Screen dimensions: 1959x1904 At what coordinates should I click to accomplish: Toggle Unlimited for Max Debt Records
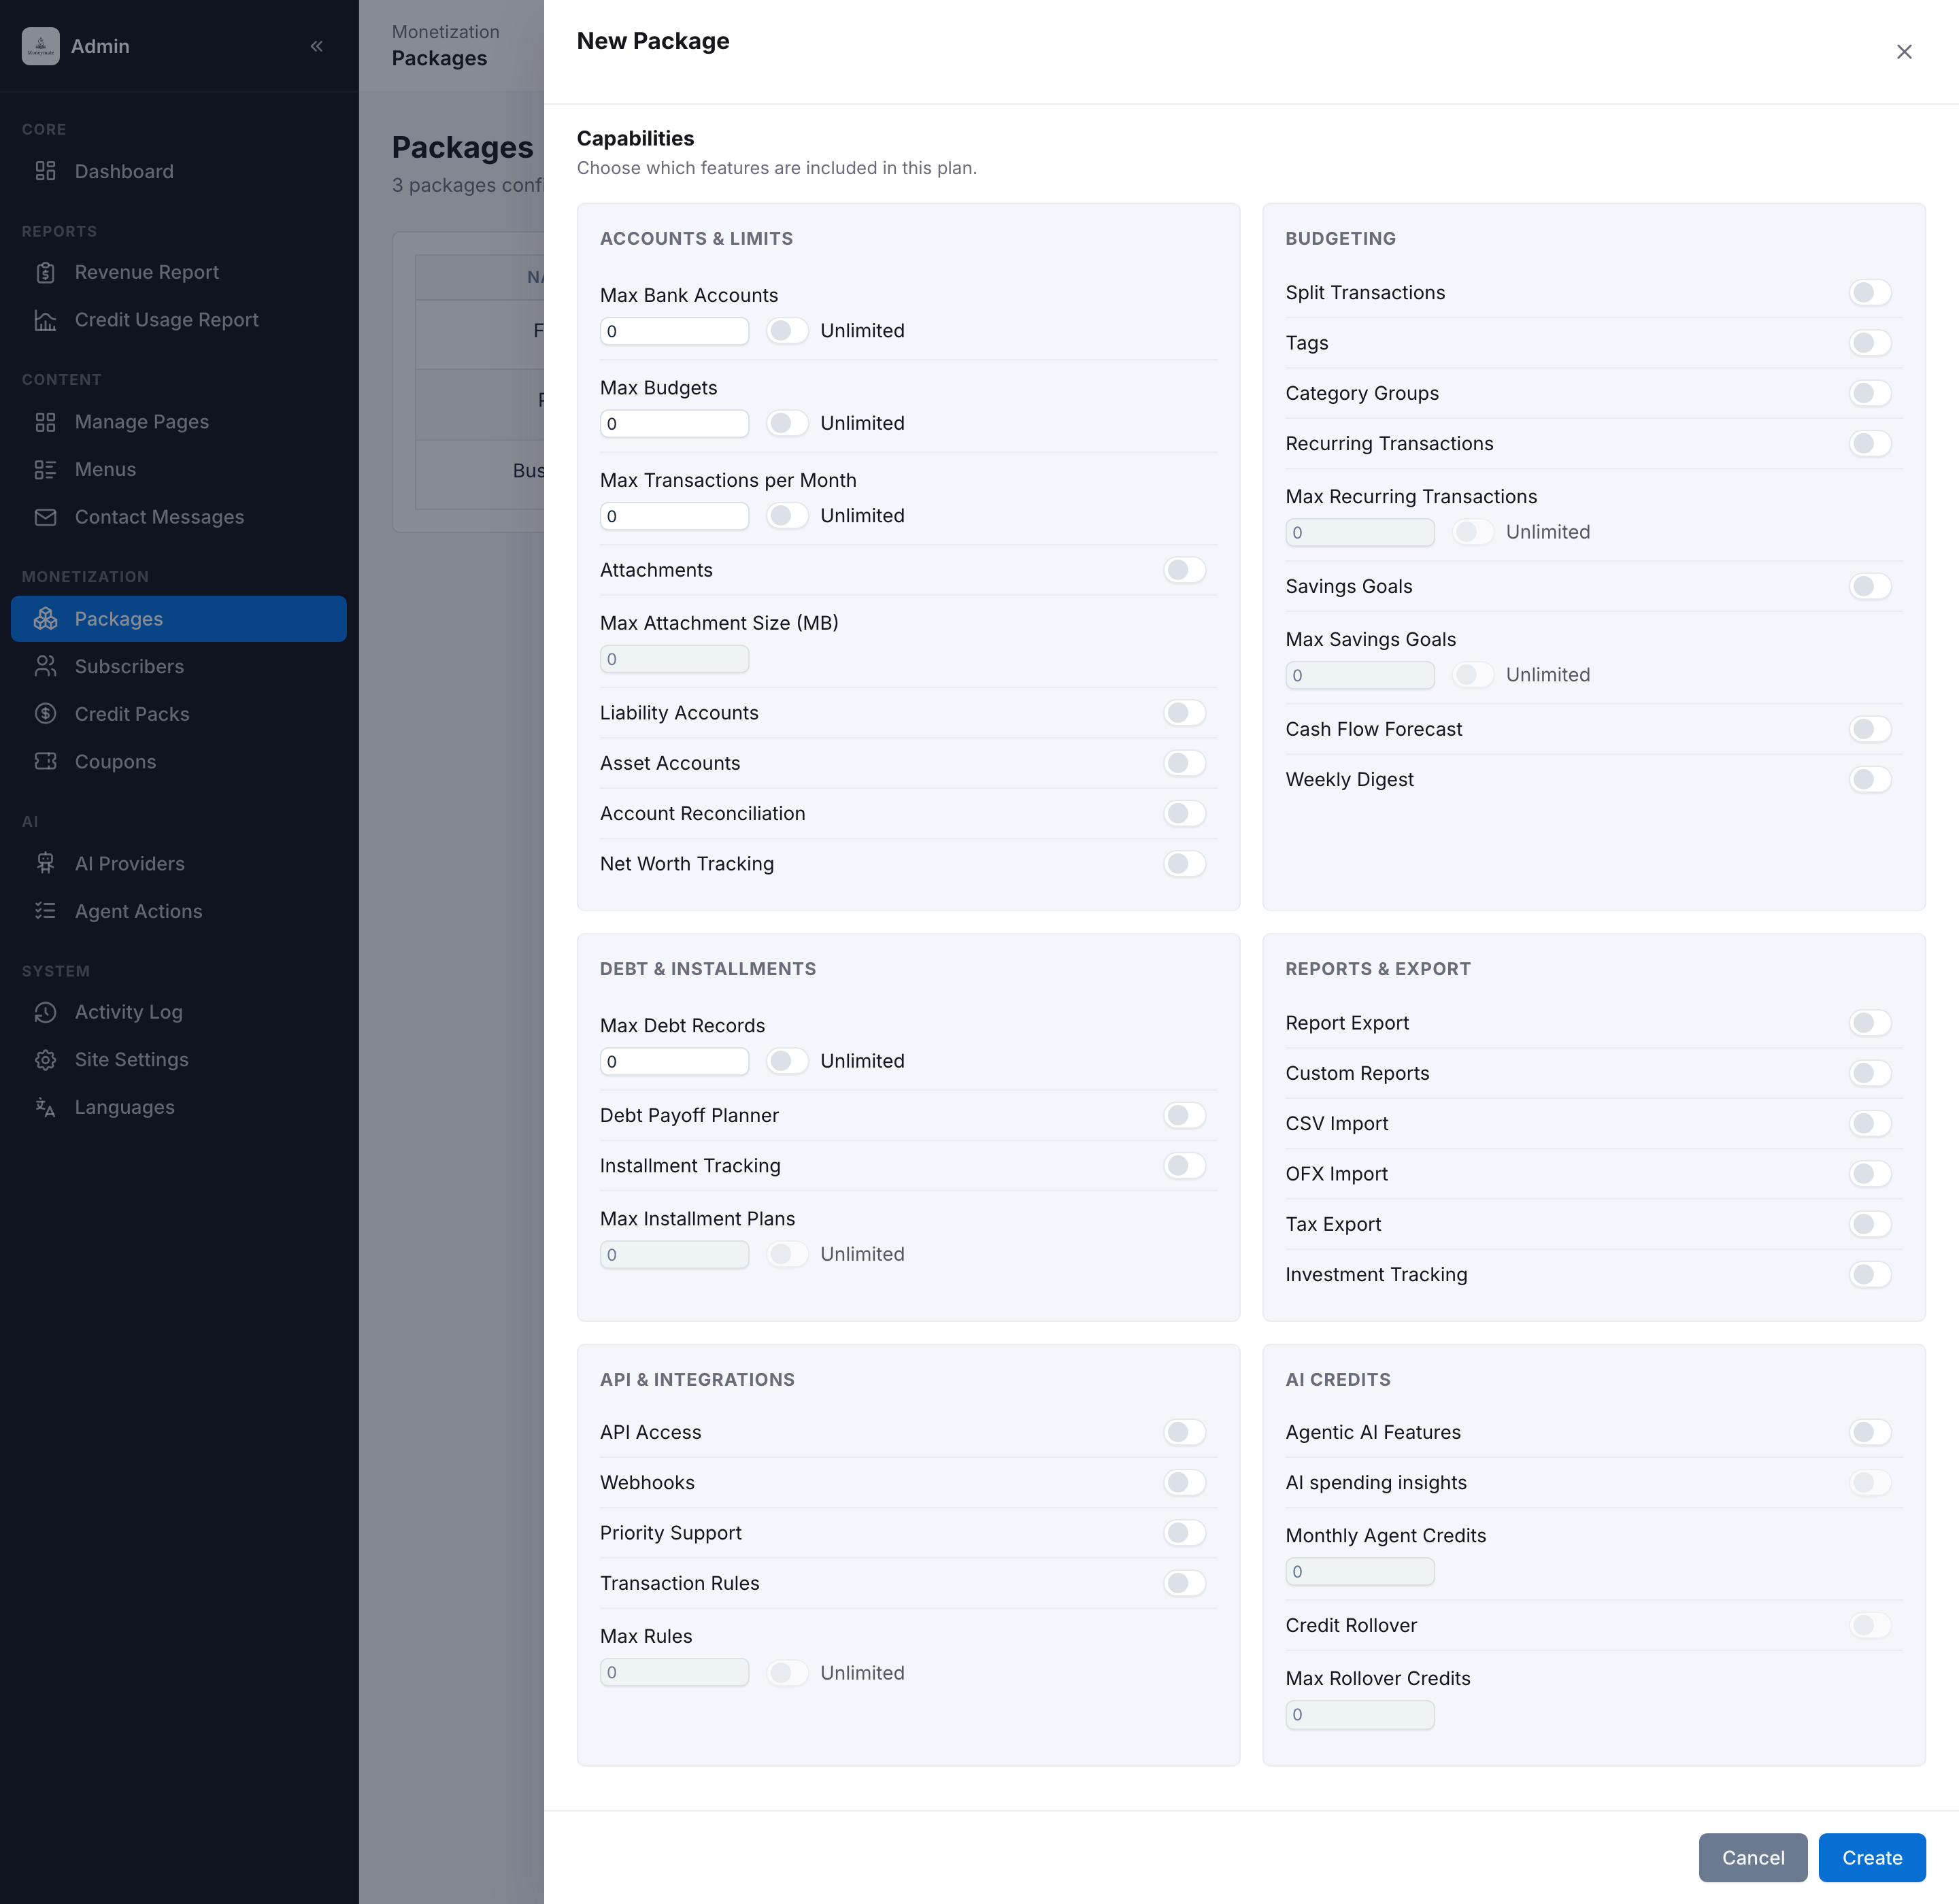point(788,1061)
